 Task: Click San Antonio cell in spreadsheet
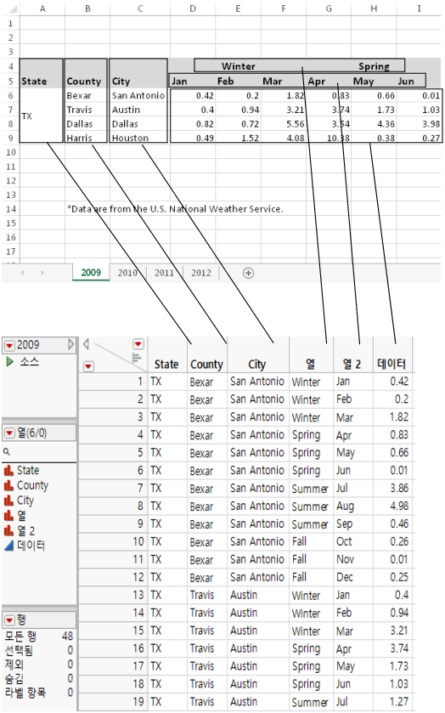(138, 95)
